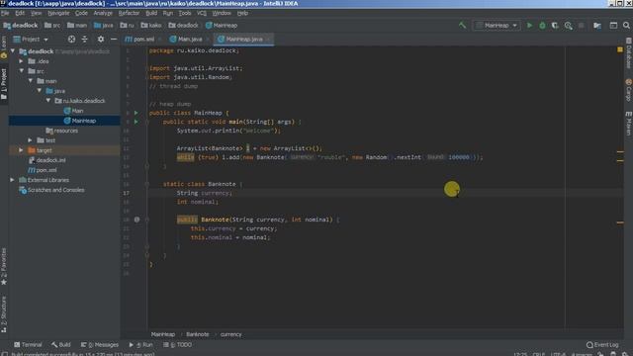633x356 pixels.
Task: Open the Navigate menu
Action: coord(58,13)
